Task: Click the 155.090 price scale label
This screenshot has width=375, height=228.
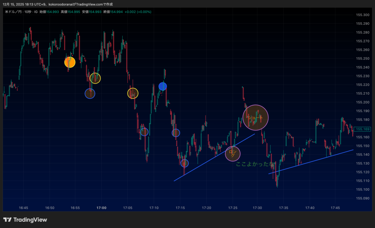Action: click(362, 198)
